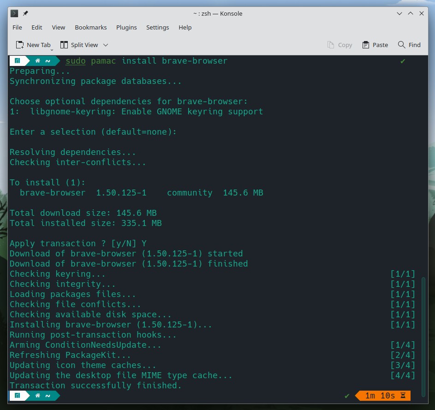Minimize the Konsole window
Screen dimensions: 435x410
pyautogui.click(x=399, y=13)
